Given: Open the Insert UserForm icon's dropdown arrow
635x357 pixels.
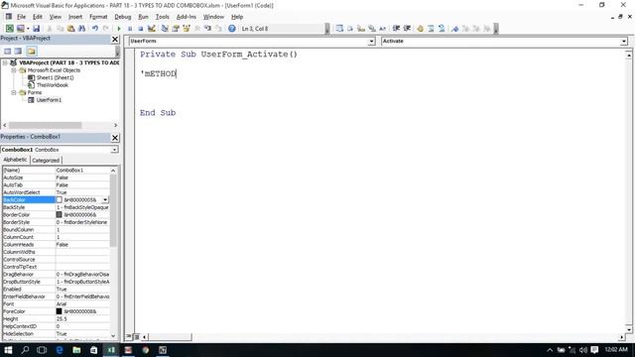Looking at the screenshot, I should pos(28,29).
